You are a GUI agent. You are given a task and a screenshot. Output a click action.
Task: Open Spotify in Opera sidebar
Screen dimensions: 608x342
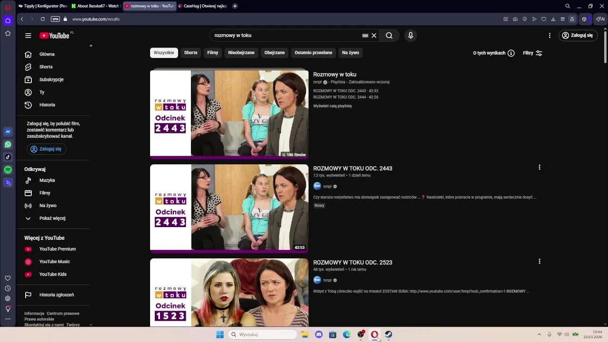[8, 170]
